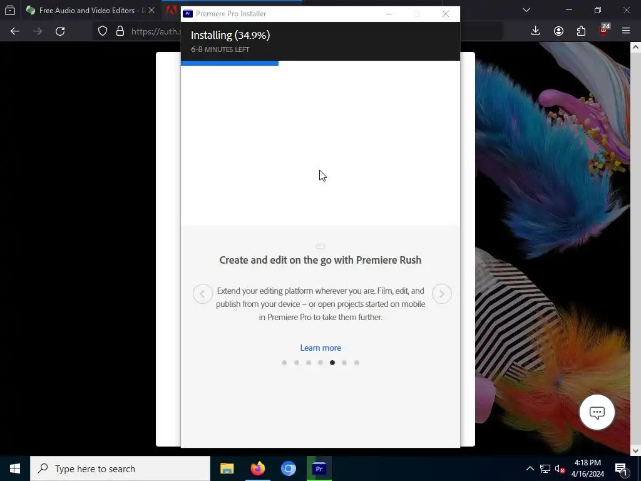Select the sixth carousel dot
The width and height of the screenshot is (641, 481).
coord(345,363)
